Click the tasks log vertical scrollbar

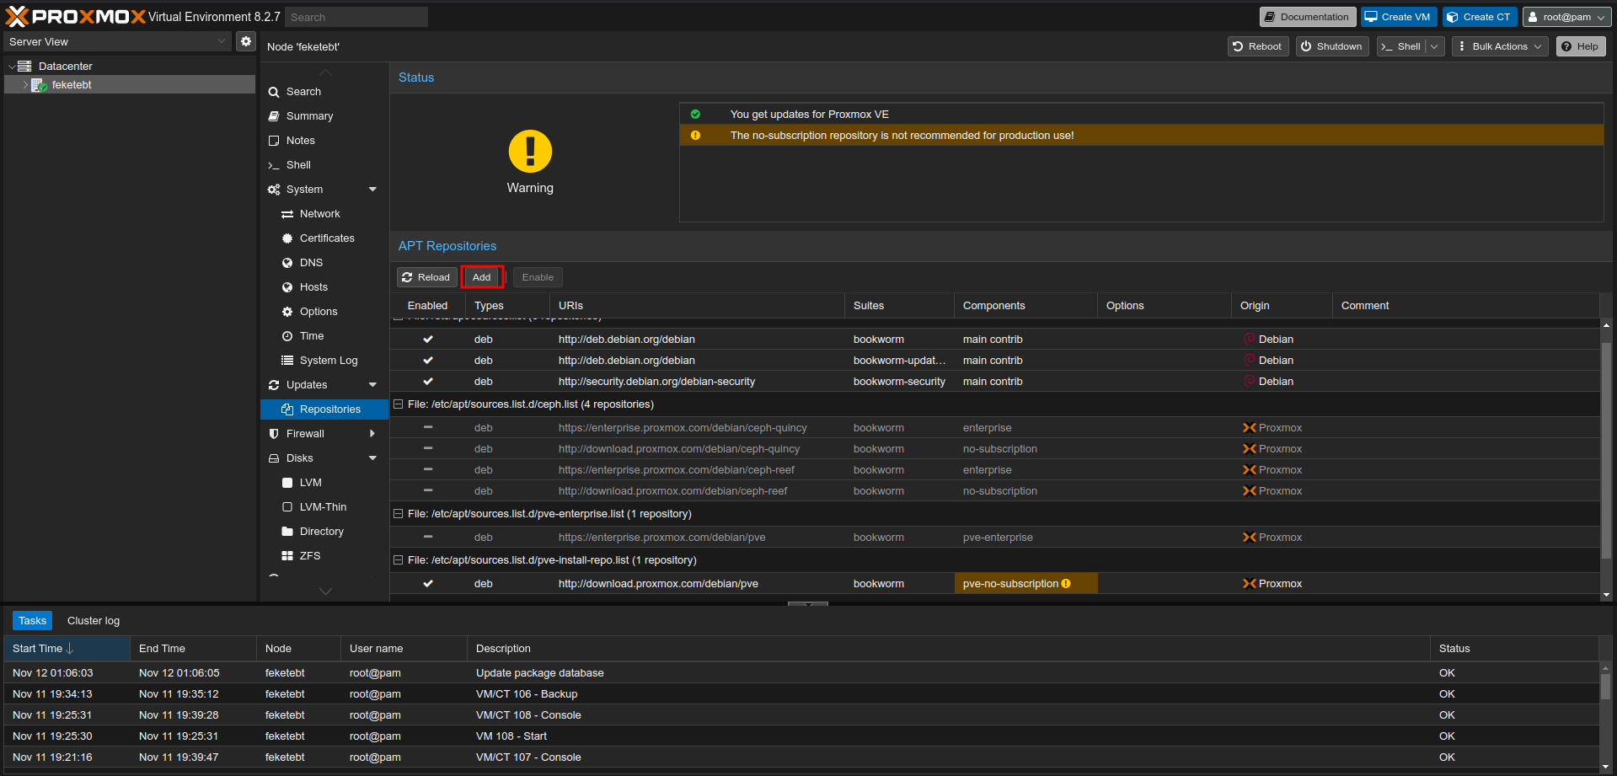tap(1605, 687)
